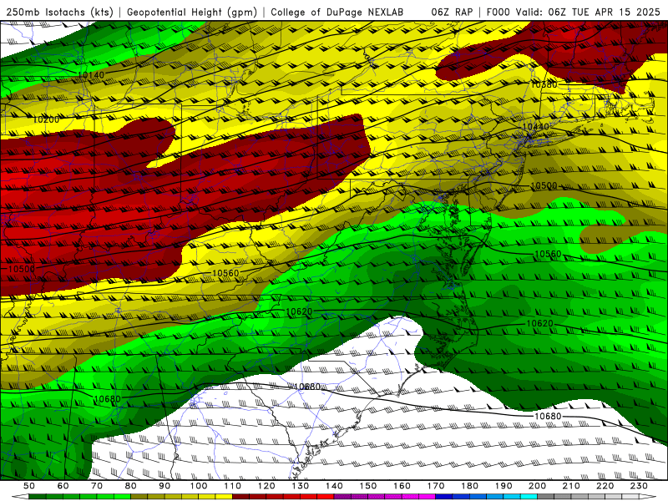Click the 10560 contour label over yellow shading
The height and width of the screenshot is (501, 668).
[225, 273]
